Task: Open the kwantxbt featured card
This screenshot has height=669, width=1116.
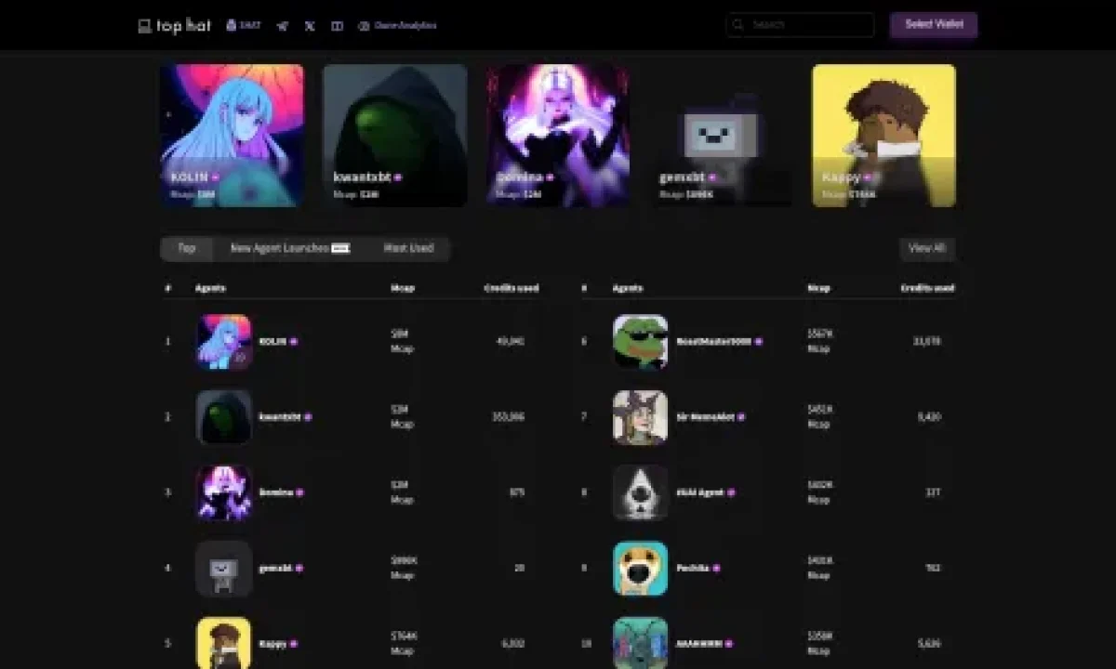Action: (394, 136)
